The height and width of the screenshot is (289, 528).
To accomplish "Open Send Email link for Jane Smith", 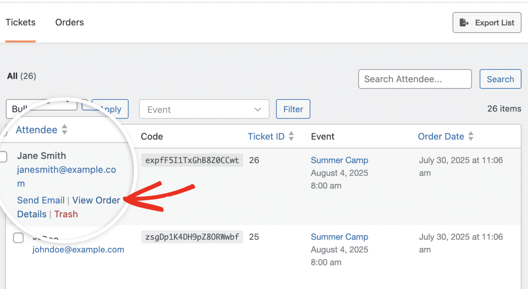I will 41,200.
